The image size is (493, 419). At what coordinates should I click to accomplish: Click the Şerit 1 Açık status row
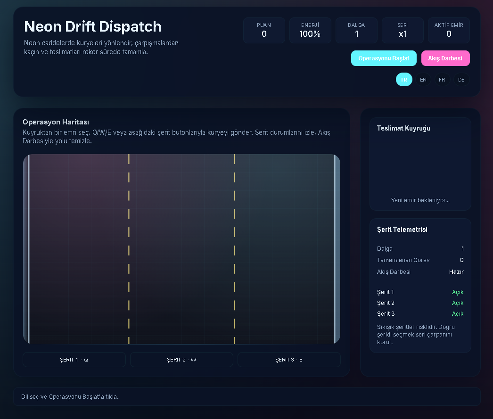(x=420, y=292)
